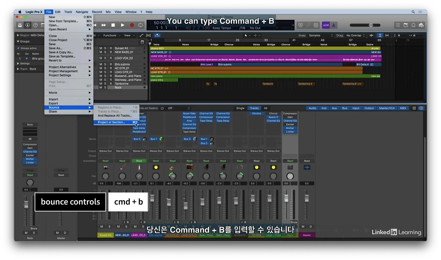Image resolution: width=441 pixels, height=260 pixels.
Task: Mute the BVs submix track
Action: tap(101, 64)
